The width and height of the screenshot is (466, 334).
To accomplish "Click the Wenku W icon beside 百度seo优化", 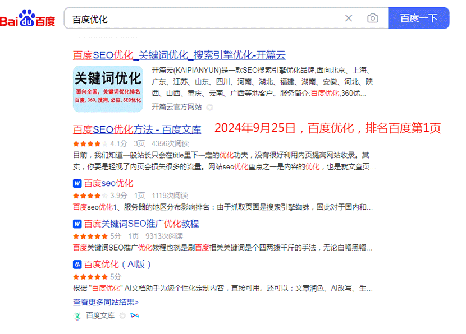I will 77,183.
